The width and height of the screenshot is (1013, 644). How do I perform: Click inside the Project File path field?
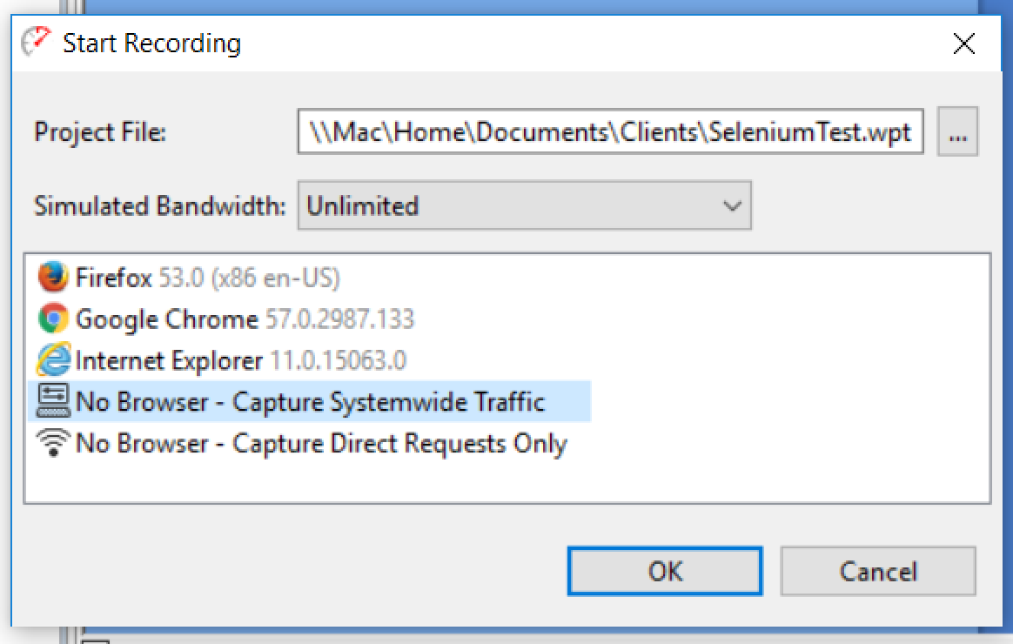click(x=610, y=131)
